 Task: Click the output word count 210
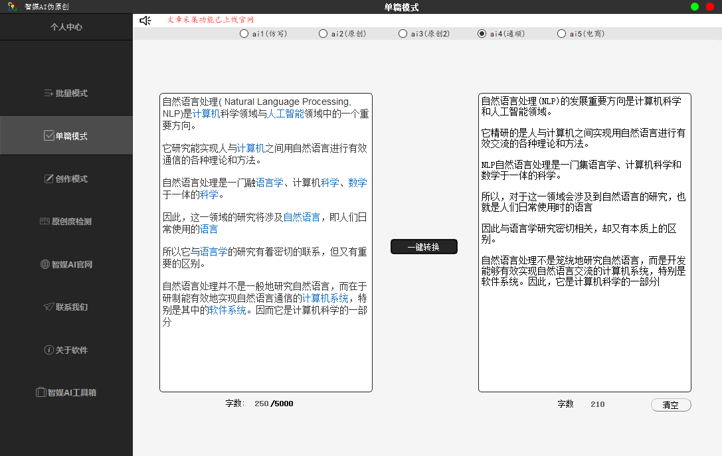pyautogui.click(x=598, y=404)
